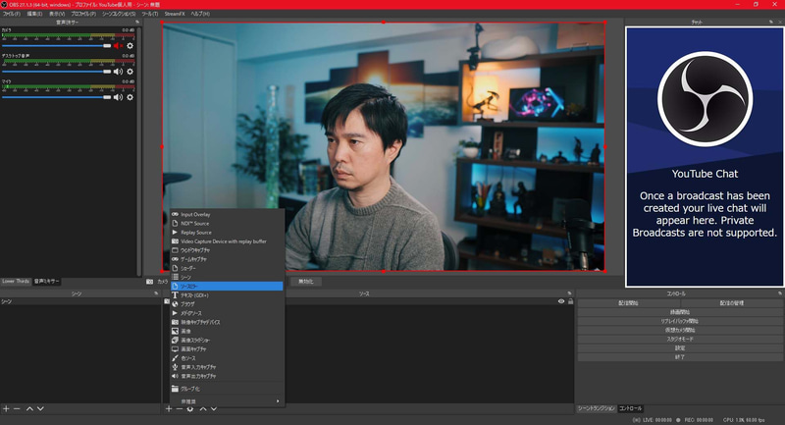Viewport: 785px width, 425px height.
Task: Select the highlighted ソースミラー menu entry
Action: (x=227, y=287)
